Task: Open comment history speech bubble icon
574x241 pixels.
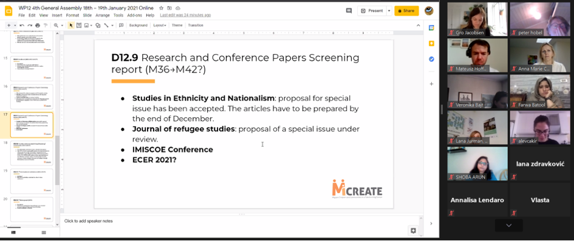Action: [x=349, y=11]
